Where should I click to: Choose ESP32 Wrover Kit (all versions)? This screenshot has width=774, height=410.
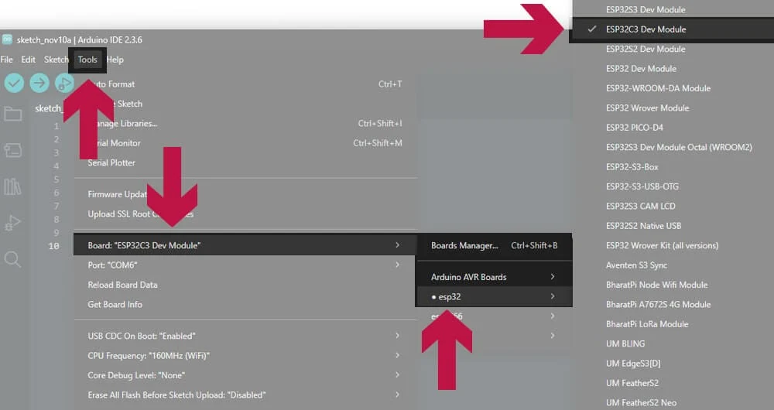[671, 245]
